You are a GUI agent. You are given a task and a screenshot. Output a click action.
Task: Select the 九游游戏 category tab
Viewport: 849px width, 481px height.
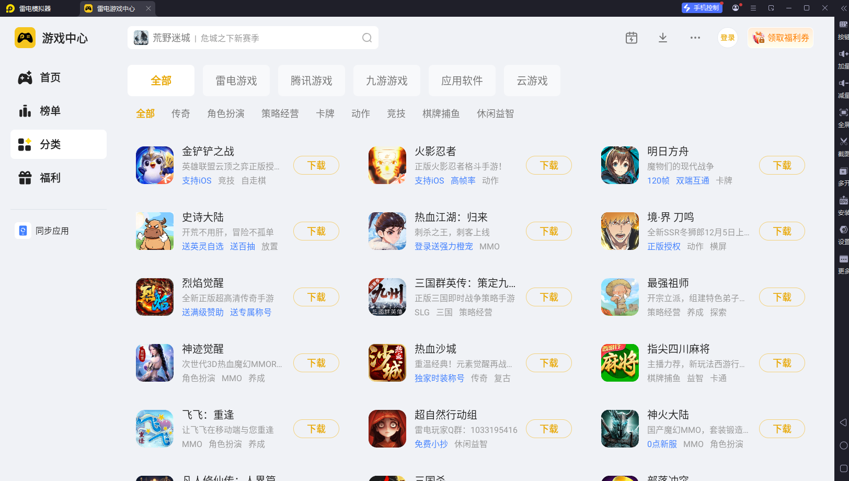[x=387, y=81]
